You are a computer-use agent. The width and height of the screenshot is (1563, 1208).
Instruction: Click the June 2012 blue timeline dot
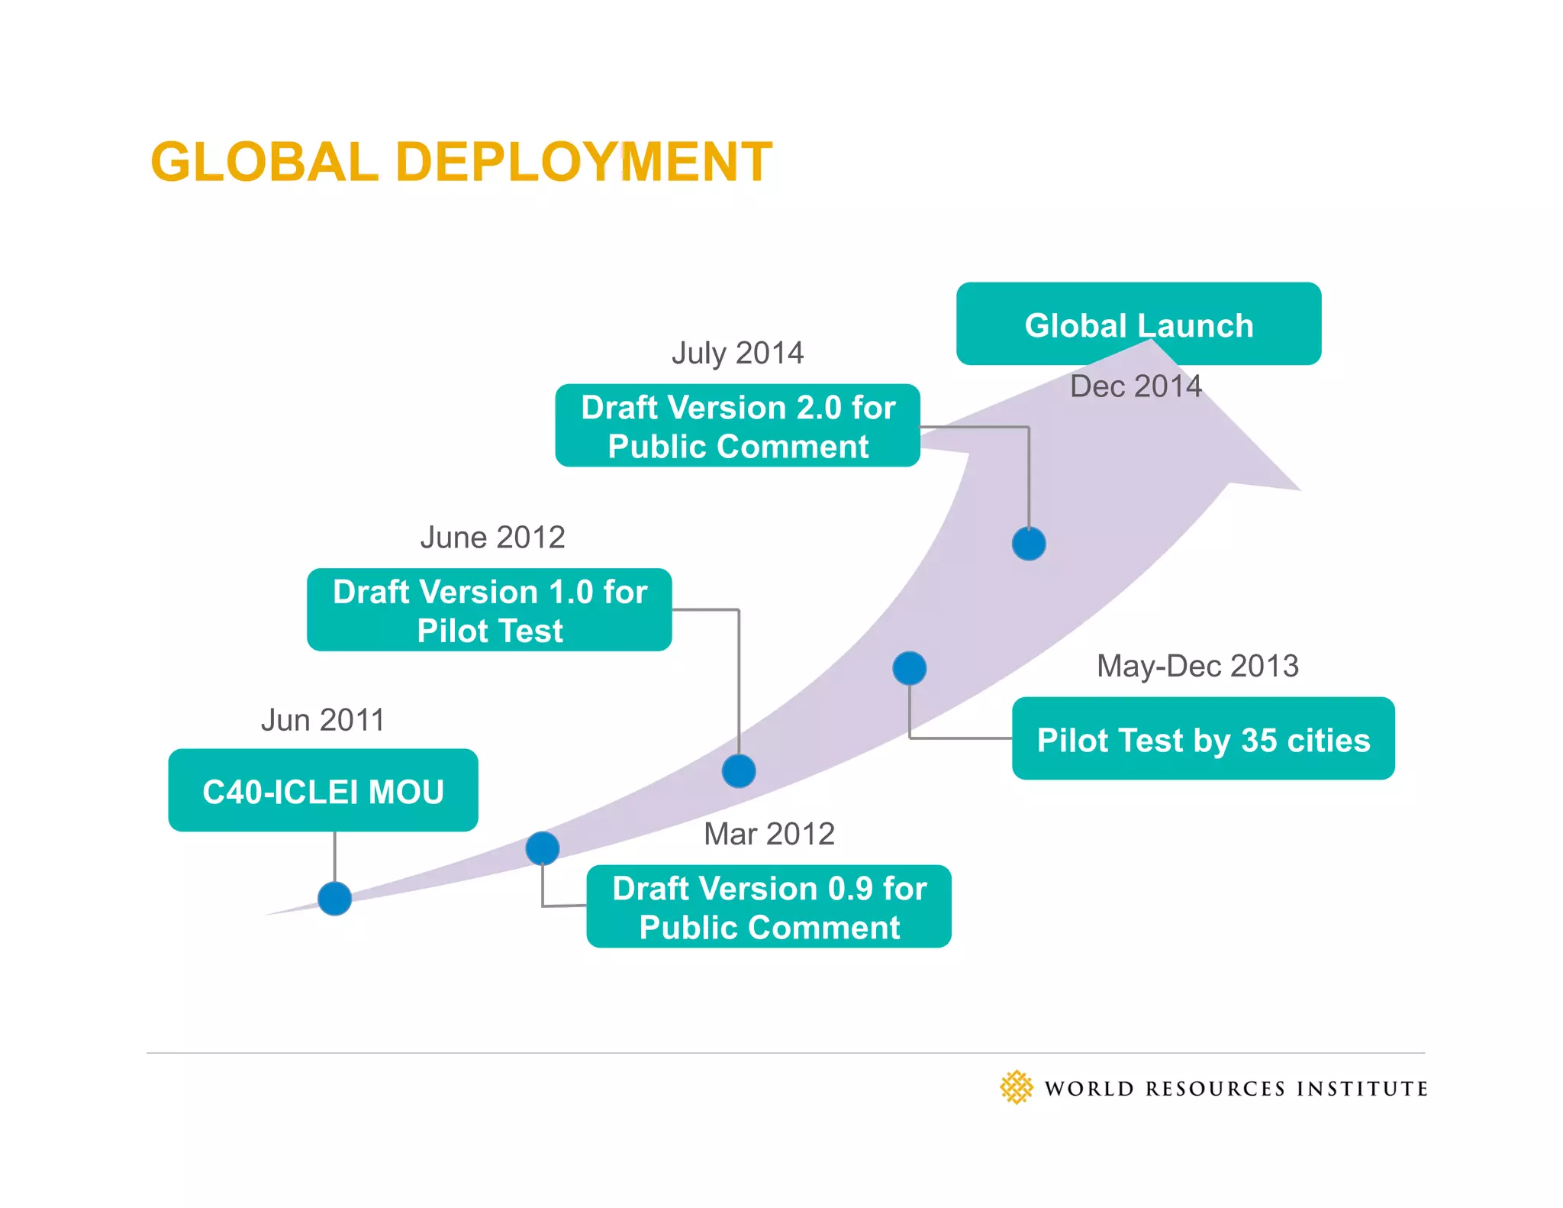coord(739,770)
